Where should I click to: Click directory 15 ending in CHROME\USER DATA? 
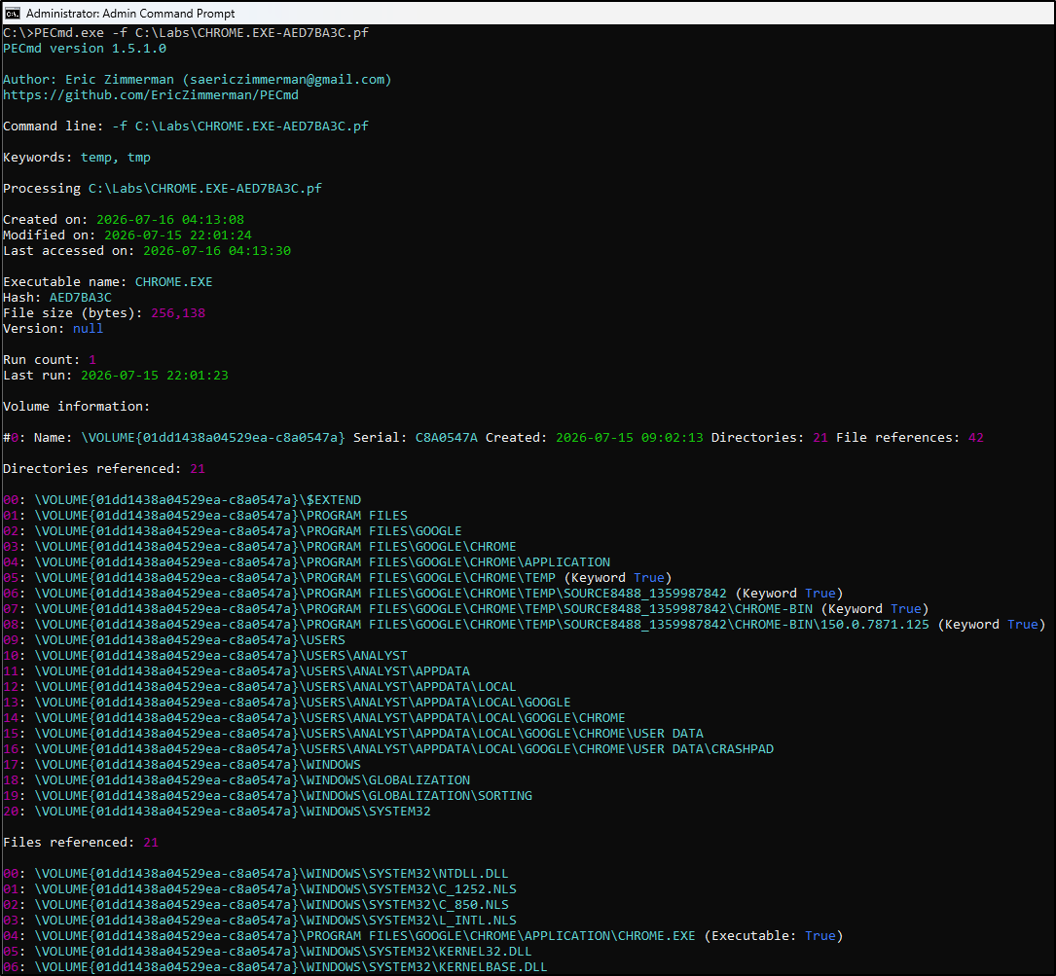pyautogui.click(x=353, y=733)
